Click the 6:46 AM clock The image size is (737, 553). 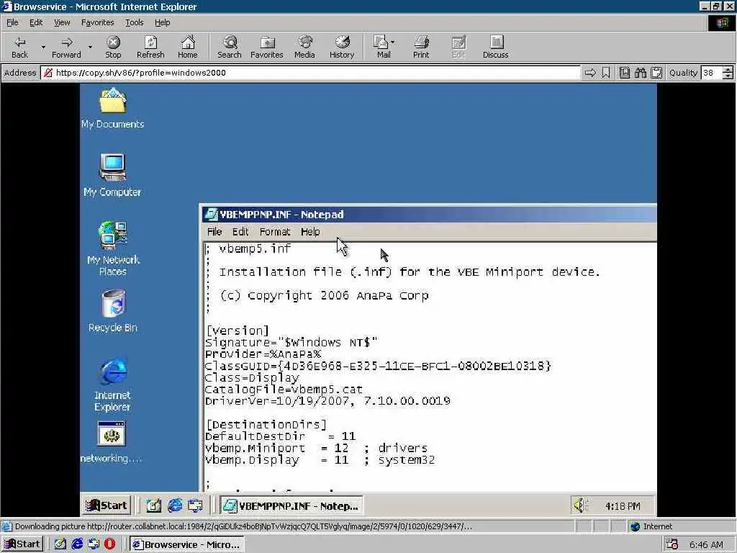click(x=707, y=544)
